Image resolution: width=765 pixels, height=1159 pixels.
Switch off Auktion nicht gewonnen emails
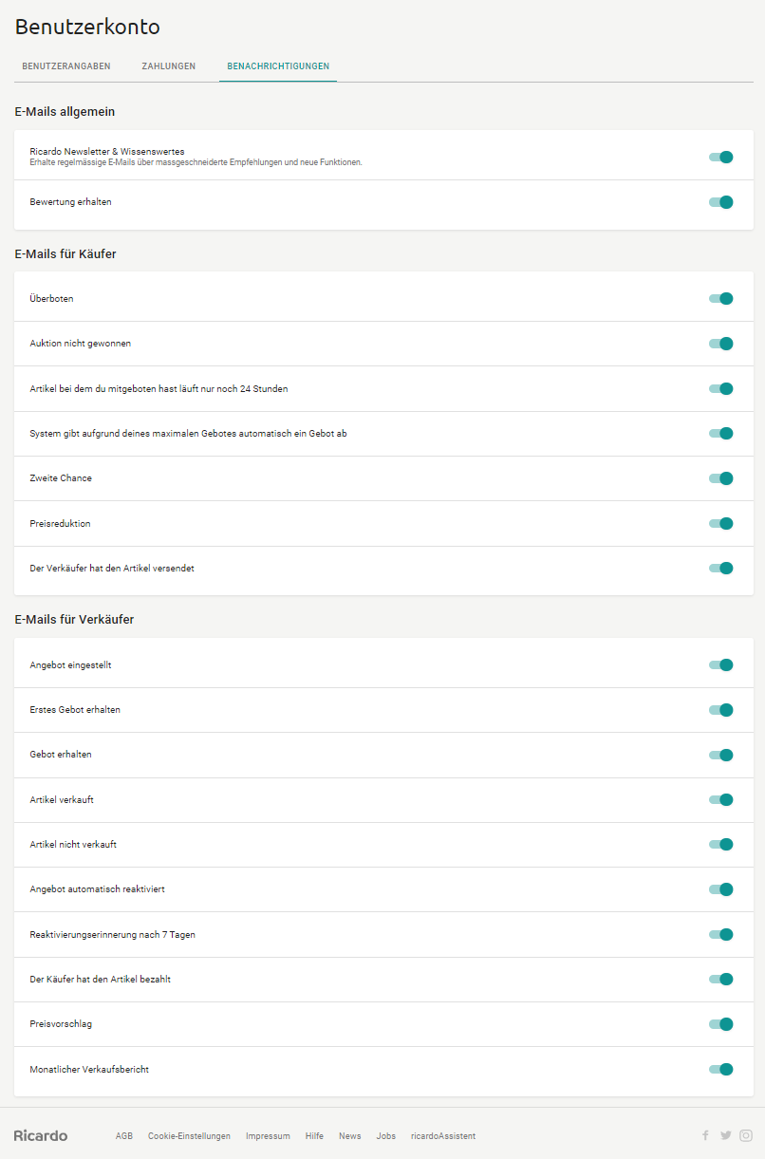tap(721, 344)
